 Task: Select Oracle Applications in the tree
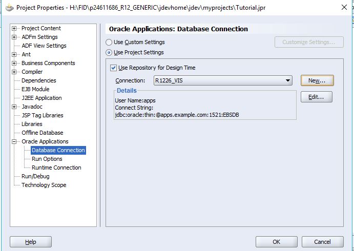coord(45,141)
